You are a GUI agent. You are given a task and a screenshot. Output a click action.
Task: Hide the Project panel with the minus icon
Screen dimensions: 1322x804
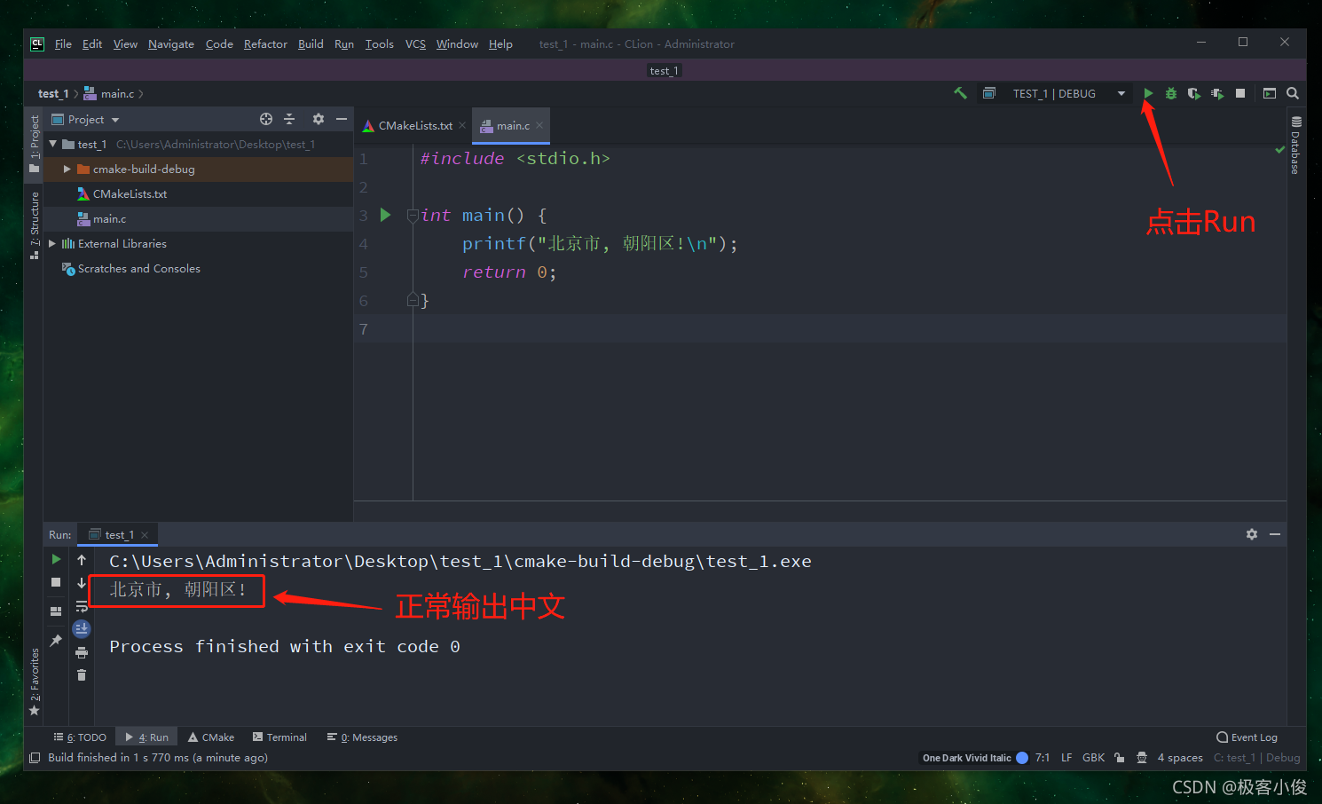(x=342, y=119)
